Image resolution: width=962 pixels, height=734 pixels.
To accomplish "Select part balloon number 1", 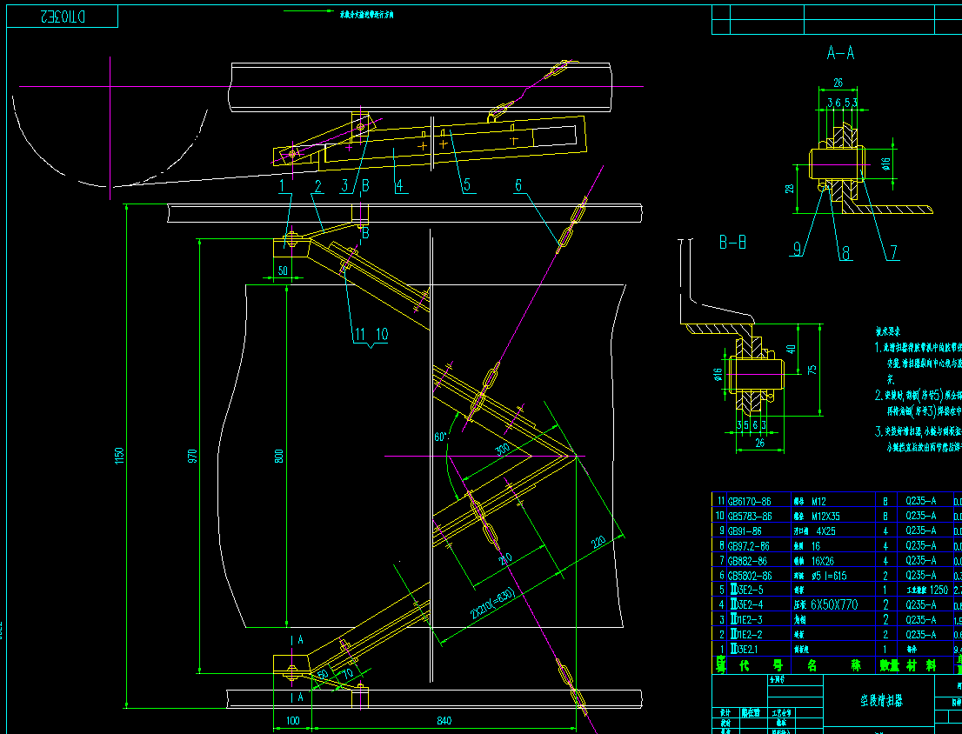I will click(x=282, y=186).
